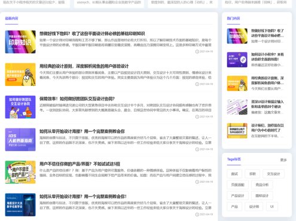296x221 pixels.
Task: Select the 产品设计 tag
Action: pos(238,196)
